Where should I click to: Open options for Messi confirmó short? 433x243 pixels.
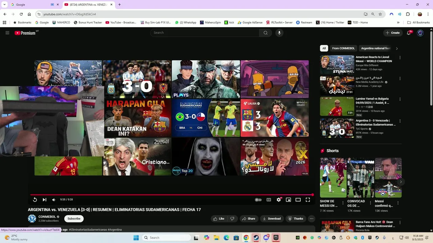pos(398,203)
